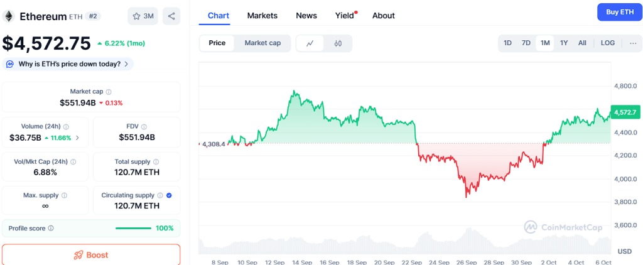The width and height of the screenshot is (643, 265).
Task: Switch to the Markets tab
Action: 262,16
